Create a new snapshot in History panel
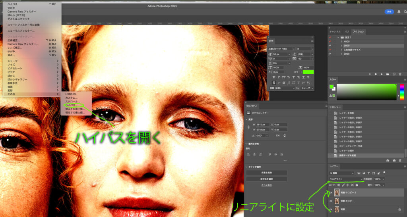This screenshot has height=217, width=407. pyautogui.click(x=394, y=161)
